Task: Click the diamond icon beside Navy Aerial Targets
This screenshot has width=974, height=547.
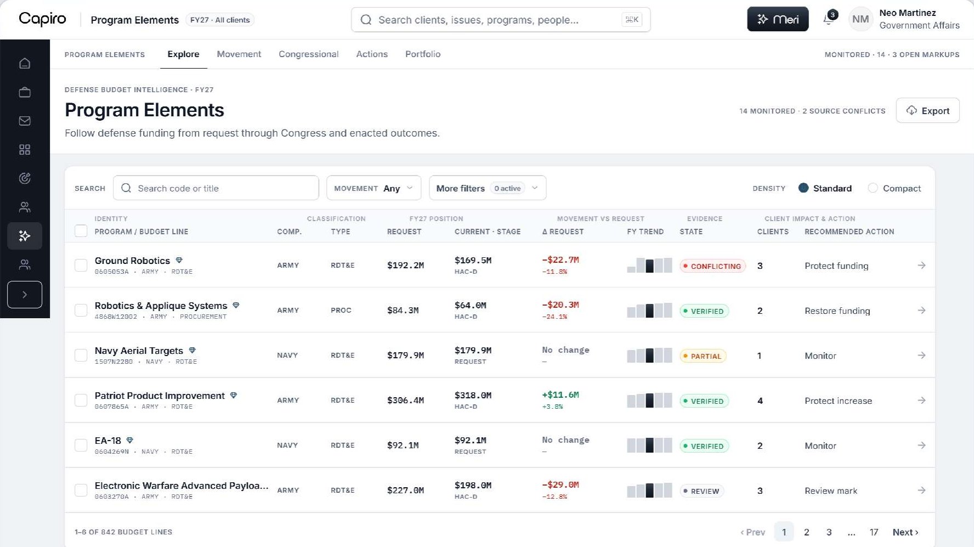Action: [x=192, y=350]
